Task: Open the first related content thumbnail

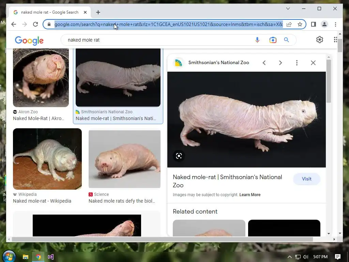Action: (209, 228)
